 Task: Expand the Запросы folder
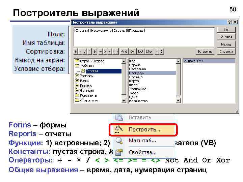77,76
